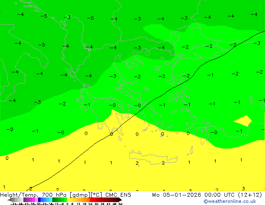Viewport: 265px width, 205px height.
Task: Pick the bright yellow legend block above 0
Action: [x=68, y=200]
